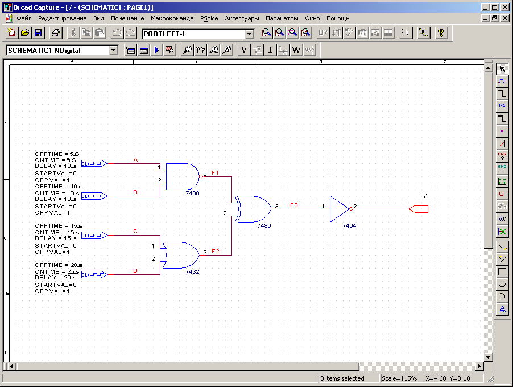Screen dimensions: 513x387
Task: Print the schematic page
Action: click(56, 33)
